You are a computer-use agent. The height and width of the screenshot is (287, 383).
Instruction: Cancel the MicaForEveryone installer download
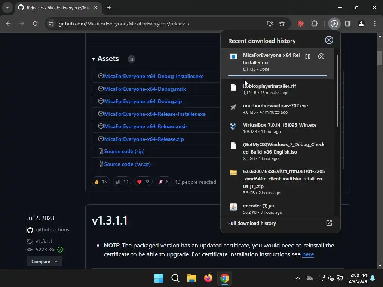[321, 56]
